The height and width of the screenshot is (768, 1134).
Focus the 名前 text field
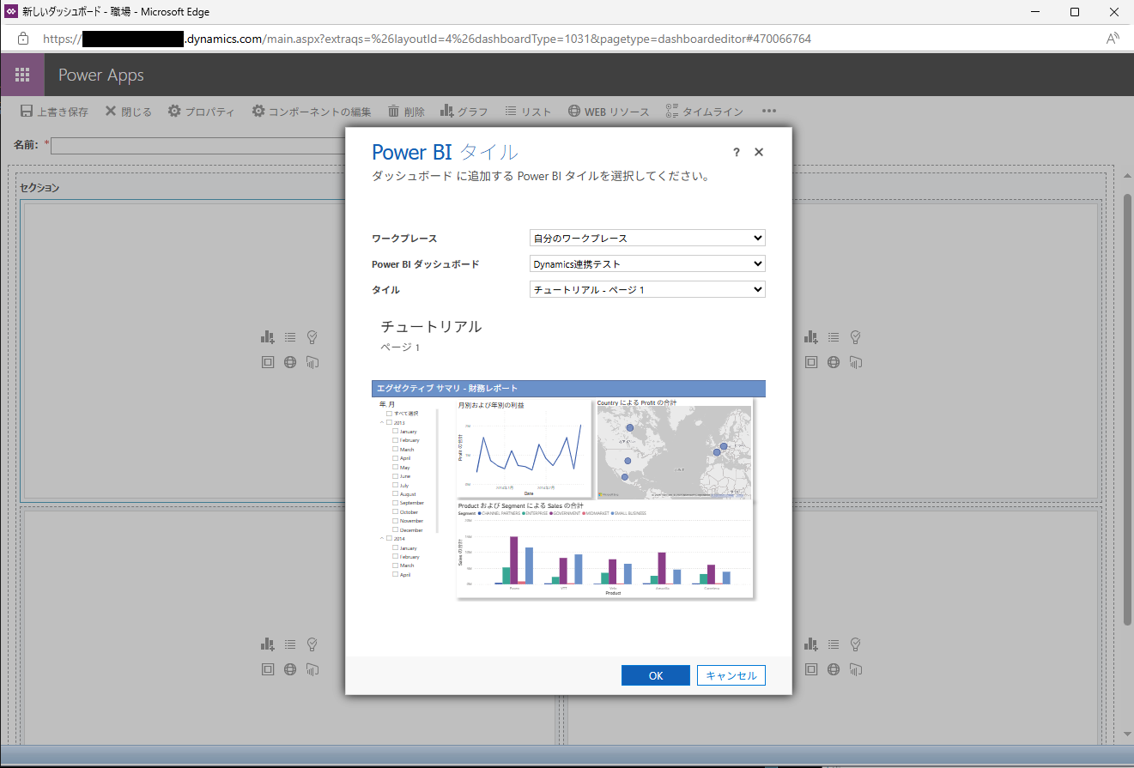197,145
